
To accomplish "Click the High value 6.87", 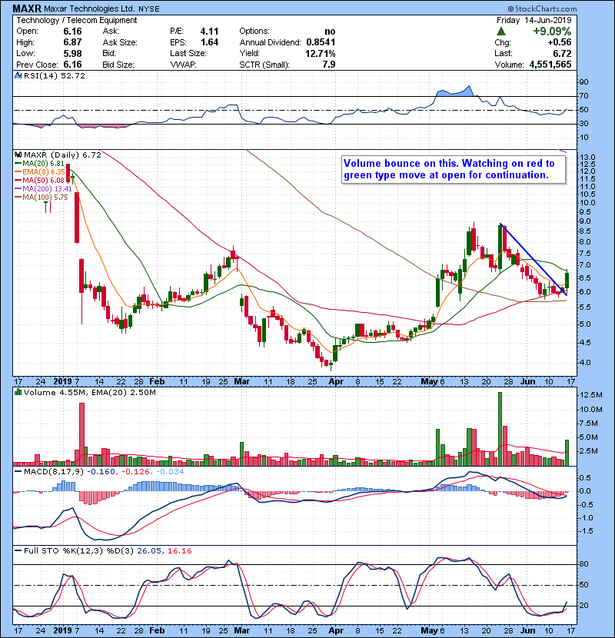I will (x=72, y=42).
